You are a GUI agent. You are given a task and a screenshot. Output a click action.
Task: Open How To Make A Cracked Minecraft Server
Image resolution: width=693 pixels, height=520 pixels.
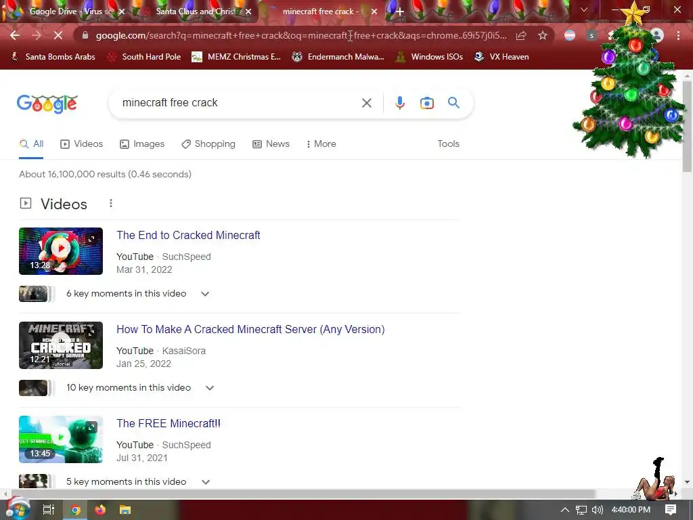[x=250, y=330]
